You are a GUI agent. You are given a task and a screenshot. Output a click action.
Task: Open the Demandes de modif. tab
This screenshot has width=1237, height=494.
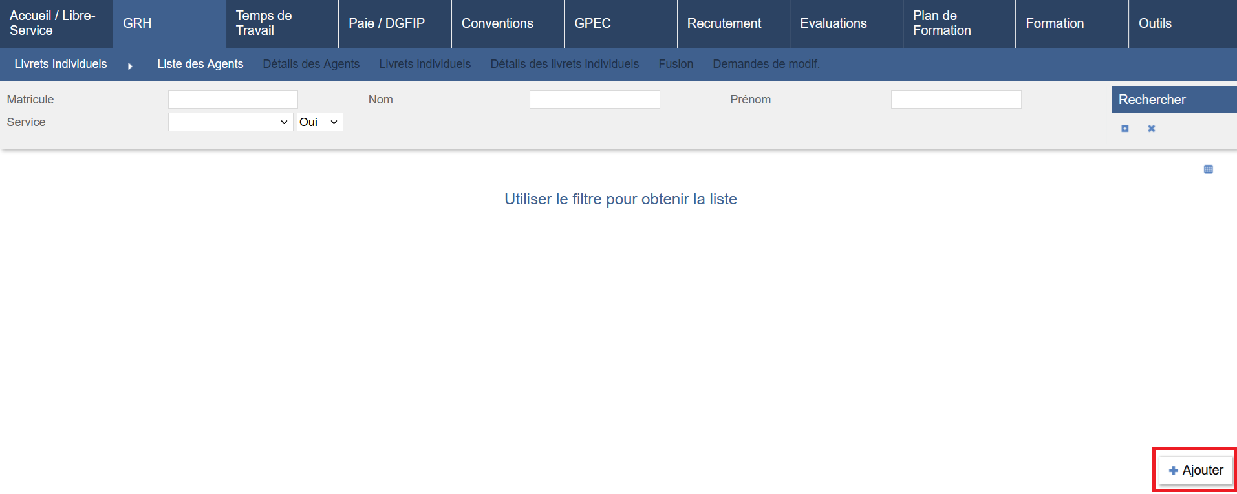tap(766, 64)
